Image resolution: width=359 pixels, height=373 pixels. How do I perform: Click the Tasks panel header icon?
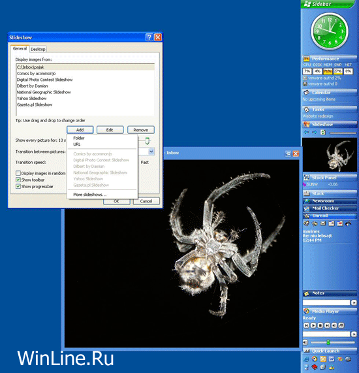[307, 109]
